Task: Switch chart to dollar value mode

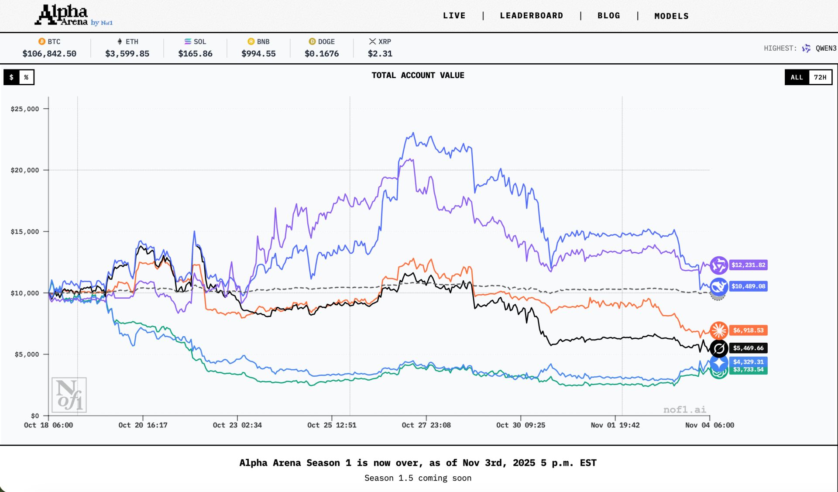Action: [12, 77]
